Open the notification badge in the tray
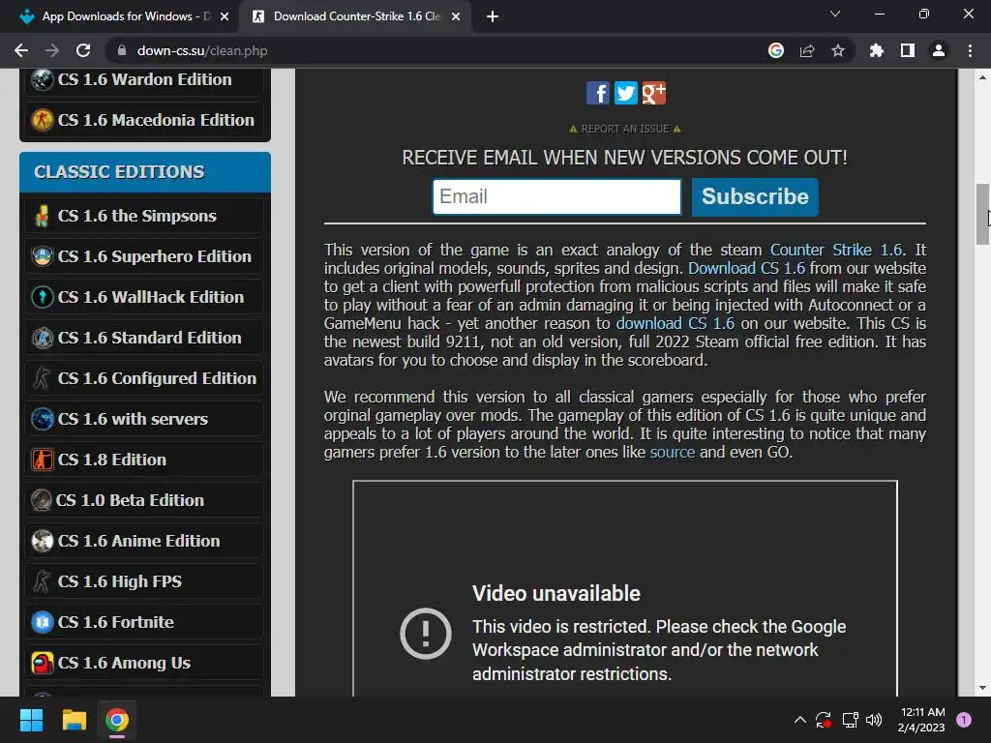 964,720
